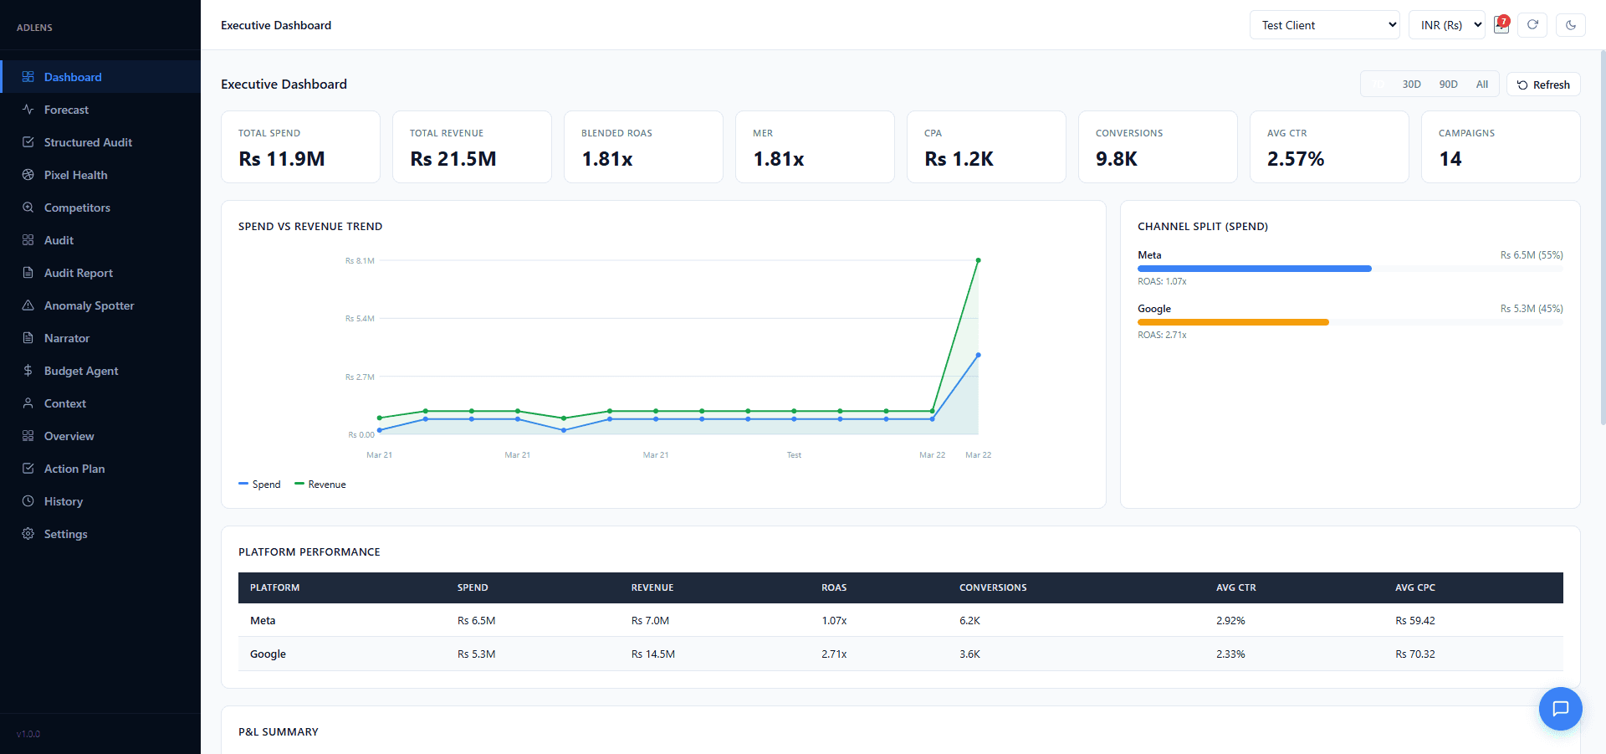Open the chat bubble in bottom right corner
This screenshot has height=754, width=1606.
(x=1560, y=709)
